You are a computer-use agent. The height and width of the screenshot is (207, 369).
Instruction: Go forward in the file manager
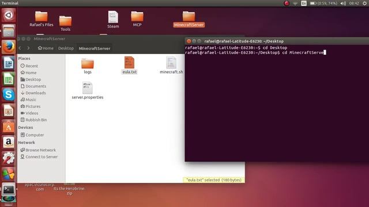point(28,48)
